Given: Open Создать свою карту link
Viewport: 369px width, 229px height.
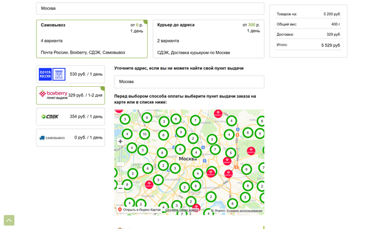Looking at the screenshot, I should tap(181, 210).
